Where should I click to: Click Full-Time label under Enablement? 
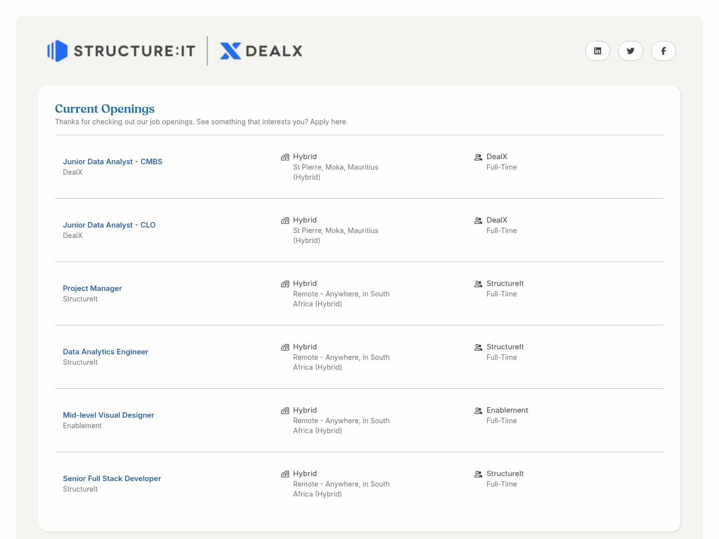pyautogui.click(x=501, y=421)
